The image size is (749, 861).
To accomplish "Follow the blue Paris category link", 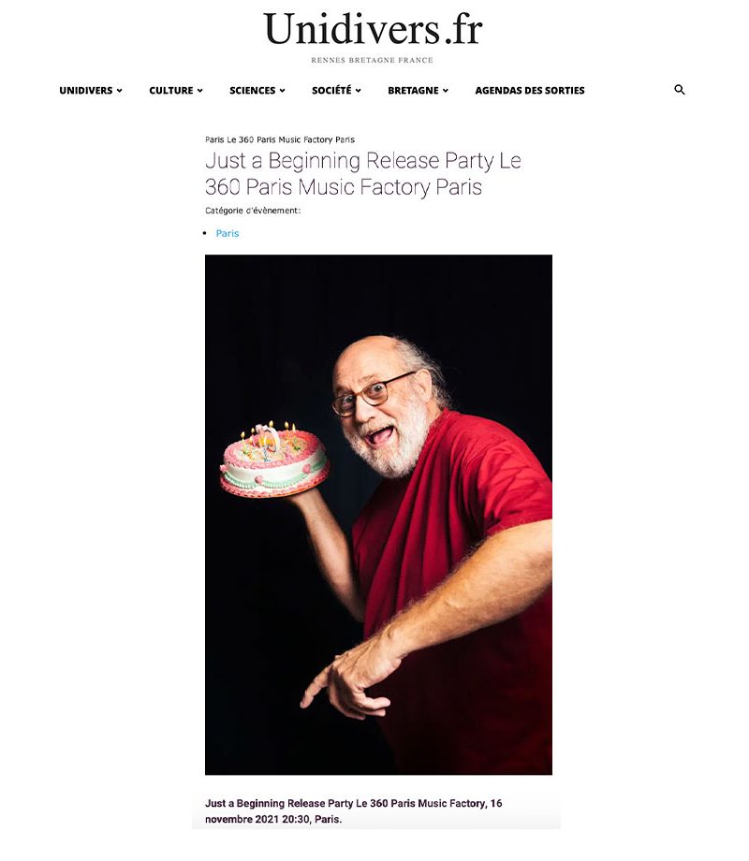I will click(x=228, y=233).
